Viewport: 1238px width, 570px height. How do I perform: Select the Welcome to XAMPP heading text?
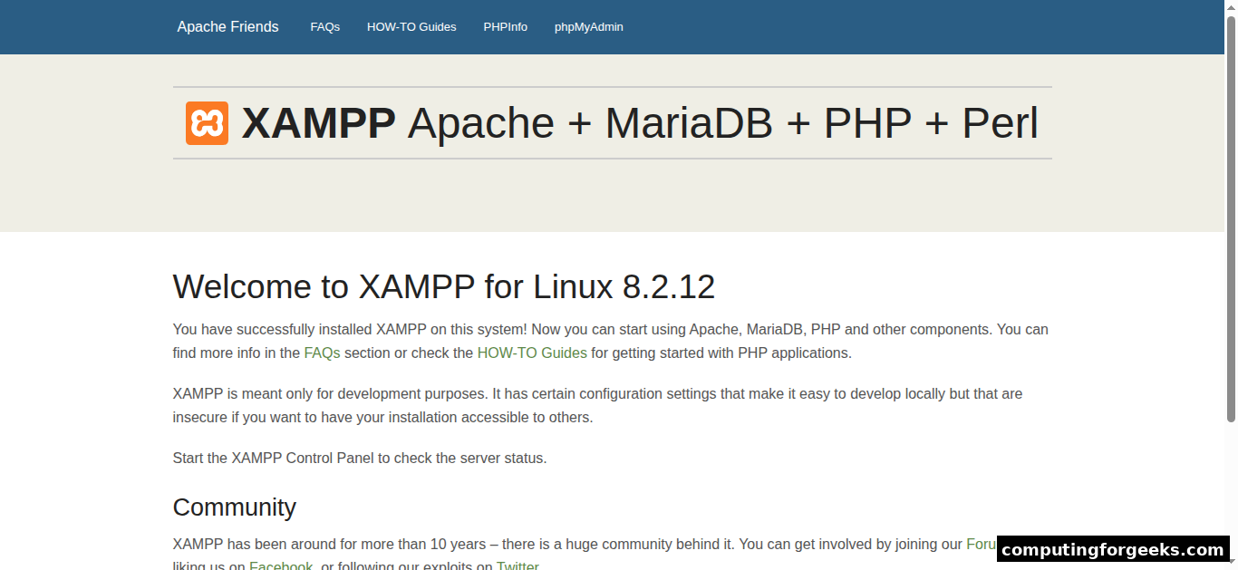click(443, 286)
